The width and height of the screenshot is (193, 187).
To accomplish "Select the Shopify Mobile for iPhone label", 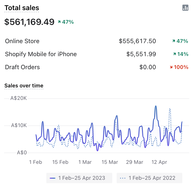I will tap(41, 54).
